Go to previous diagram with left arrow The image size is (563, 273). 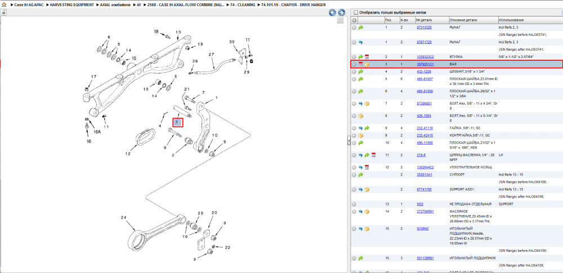[x=333, y=12]
